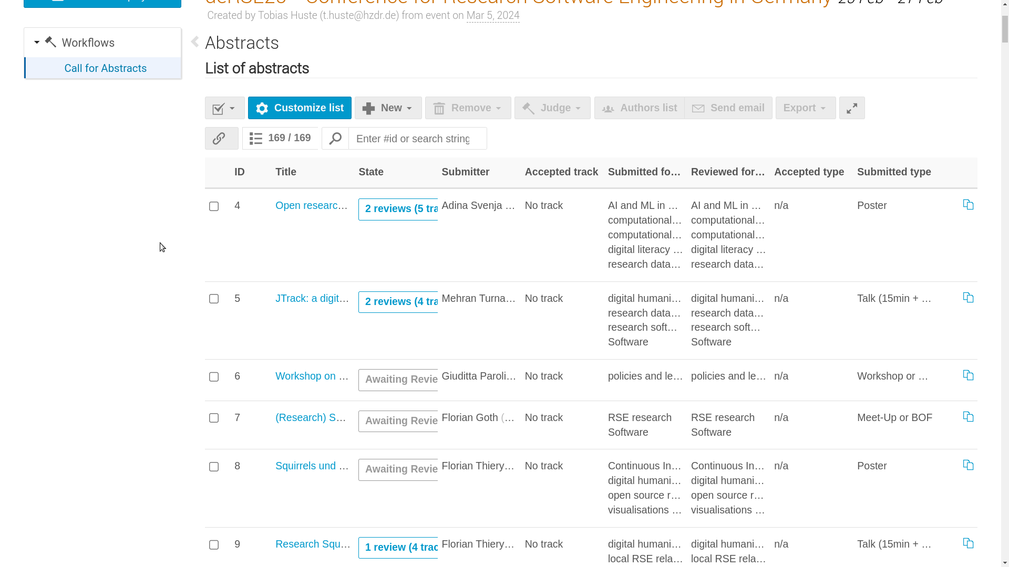The width and height of the screenshot is (1009, 567).
Task: Select abstract 7 row checkbox
Action: (x=214, y=418)
